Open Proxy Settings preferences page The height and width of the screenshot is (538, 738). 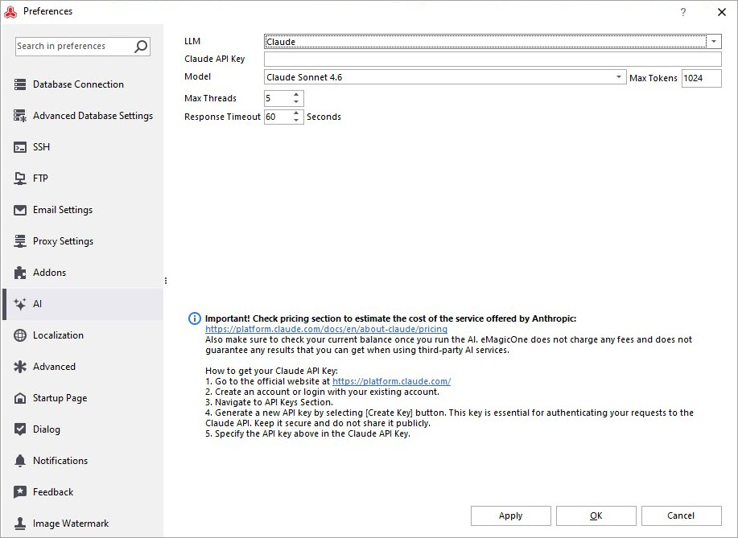pos(63,241)
